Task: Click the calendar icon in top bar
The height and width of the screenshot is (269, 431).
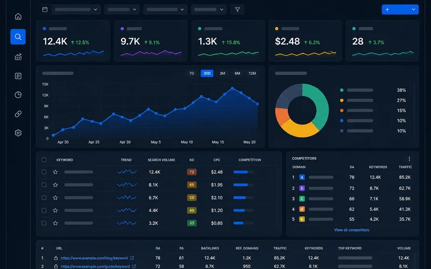Action: pos(45,10)
